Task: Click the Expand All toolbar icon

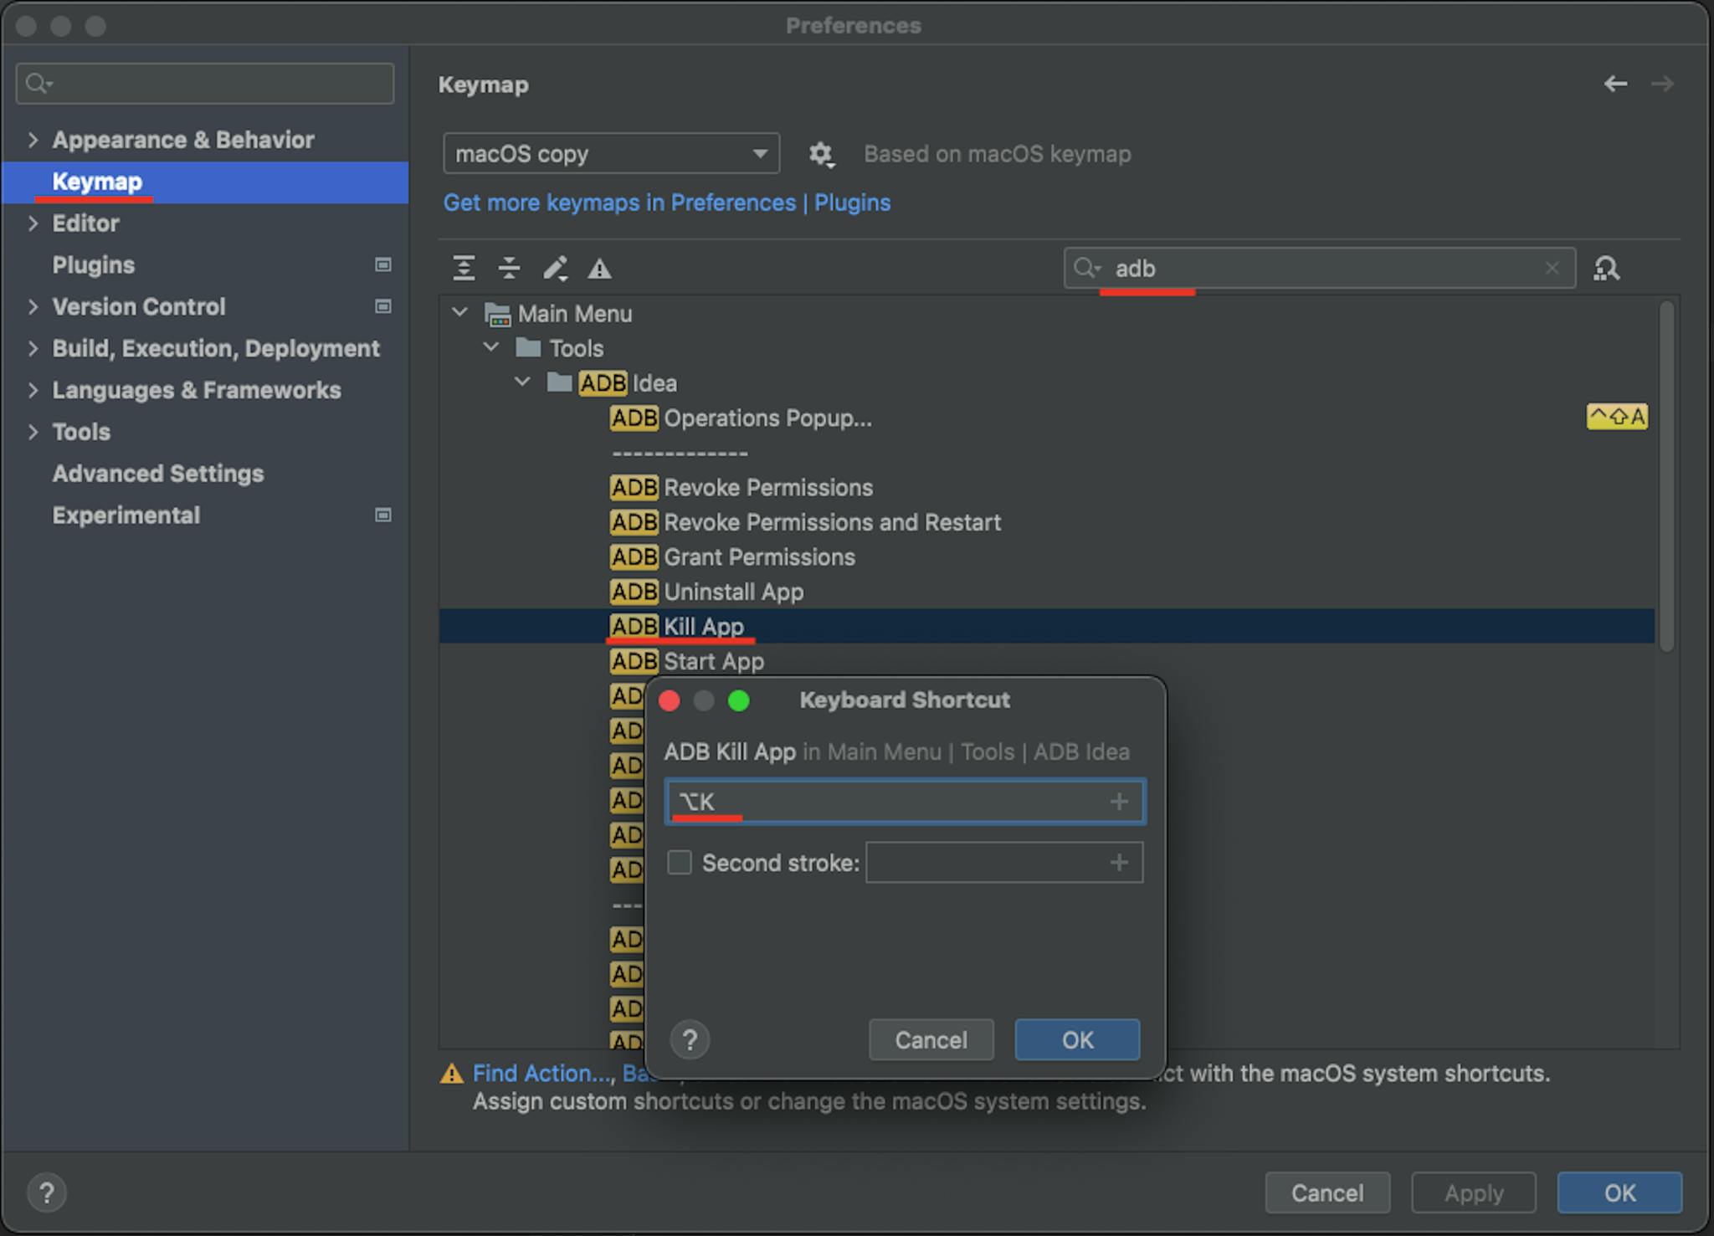Action: point(464,269)
